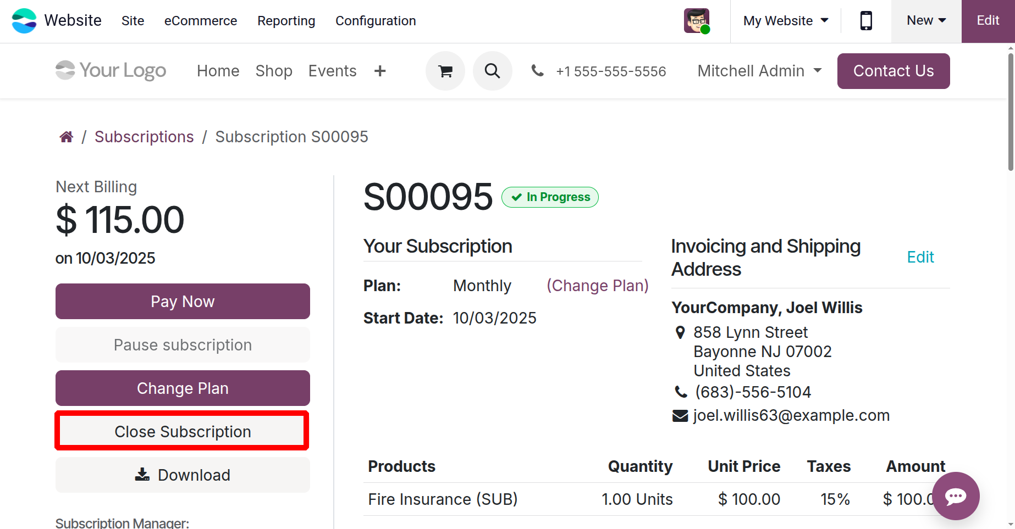
Task: Open the website search magnifier
Action: [492, 71]
